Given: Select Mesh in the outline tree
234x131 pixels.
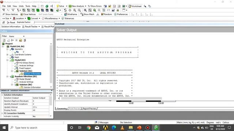Looking at the screenshot, I should 17,57.
